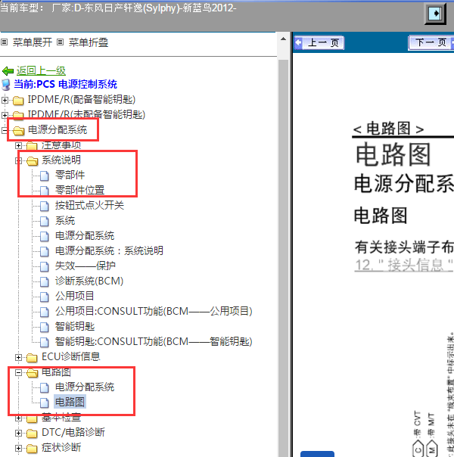
Task: Click page icon beside 诊断系统(BCM)
Action: [x=45, y=281]
